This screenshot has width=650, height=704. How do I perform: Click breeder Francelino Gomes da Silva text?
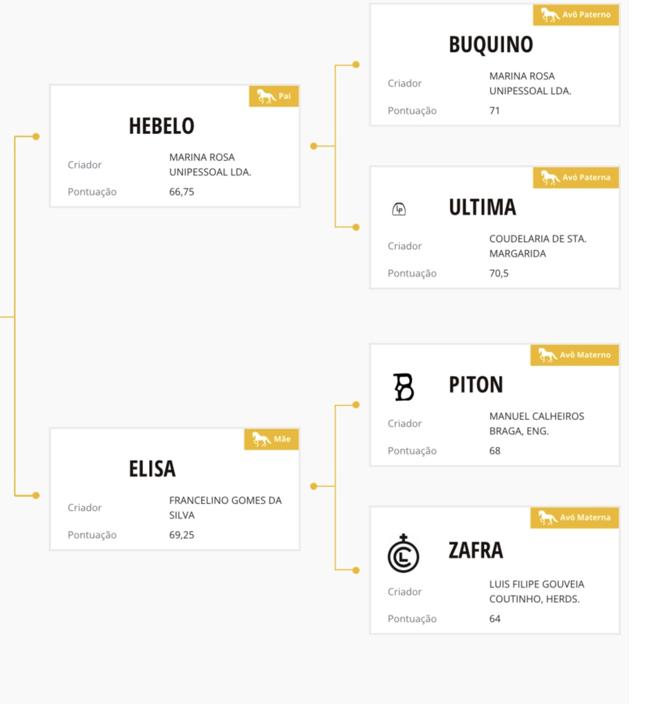tap(225, 508)
